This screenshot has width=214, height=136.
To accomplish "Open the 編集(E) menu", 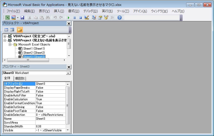I will (29, 11).
